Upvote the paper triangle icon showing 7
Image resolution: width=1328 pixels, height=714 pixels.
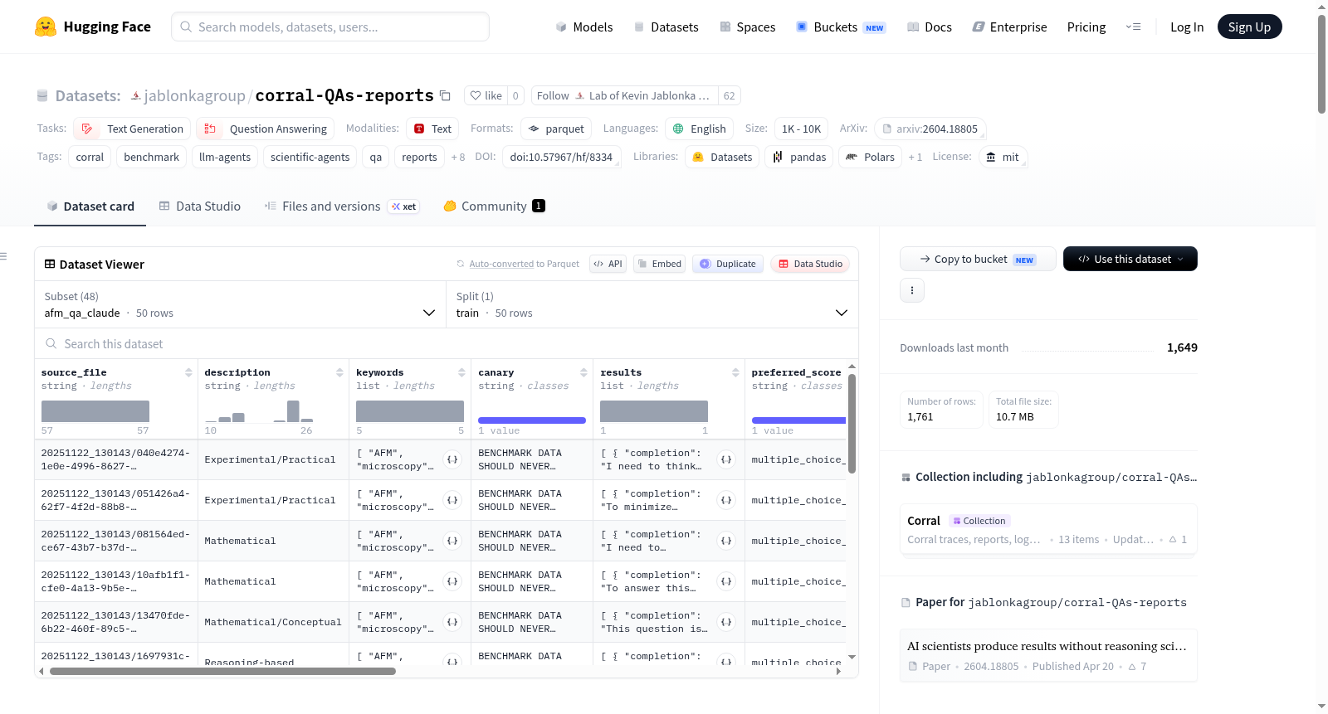pyautogui.click(x=1137, y=667)
